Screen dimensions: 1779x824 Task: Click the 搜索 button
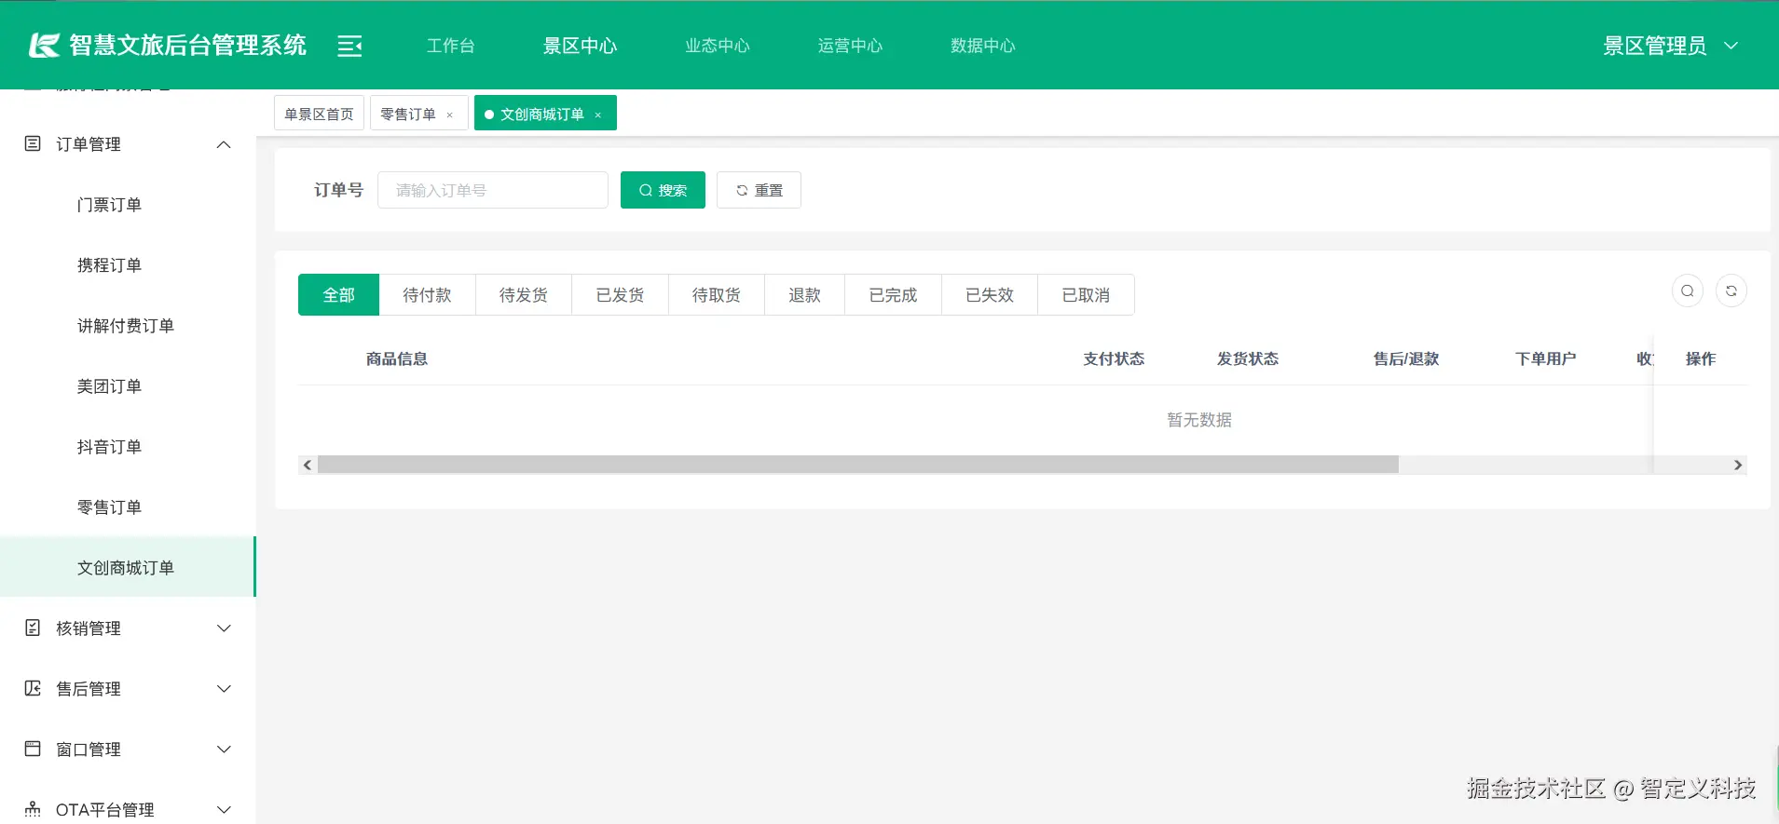[663, 190]
